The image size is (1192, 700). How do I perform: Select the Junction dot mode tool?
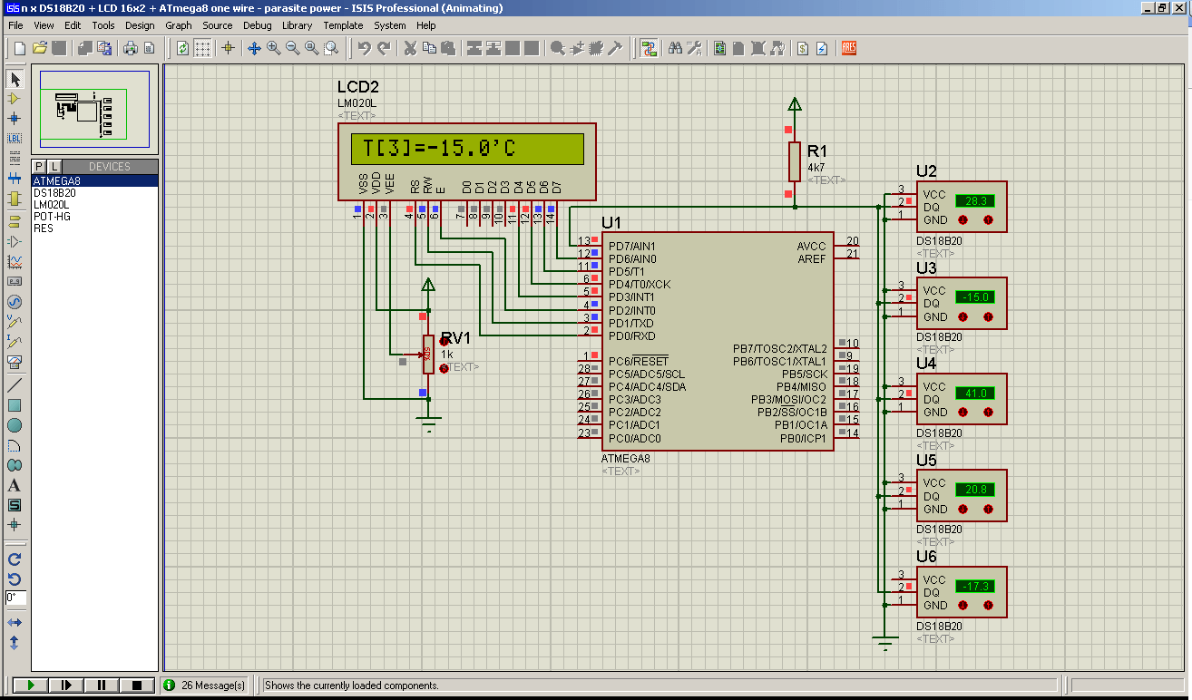coord(14,118)
